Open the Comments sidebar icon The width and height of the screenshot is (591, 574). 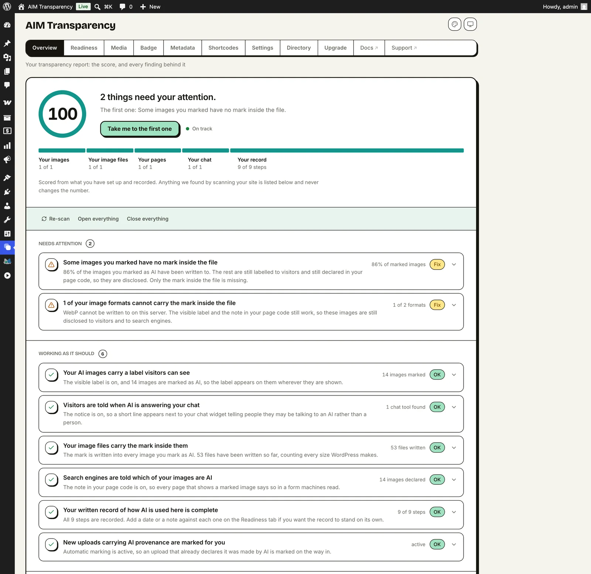(x=7, y=85)
